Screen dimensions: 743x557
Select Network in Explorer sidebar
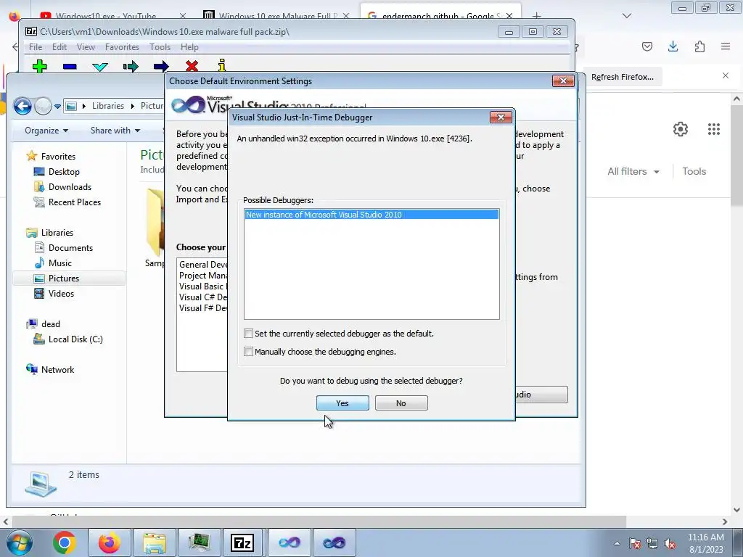click(57, 369)
